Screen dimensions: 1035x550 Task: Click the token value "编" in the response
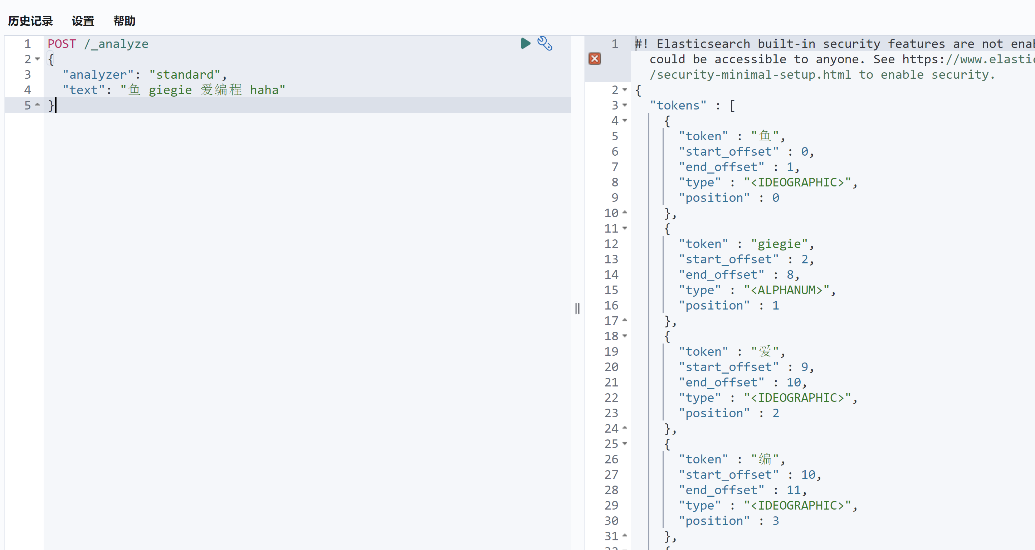(765, 459)
